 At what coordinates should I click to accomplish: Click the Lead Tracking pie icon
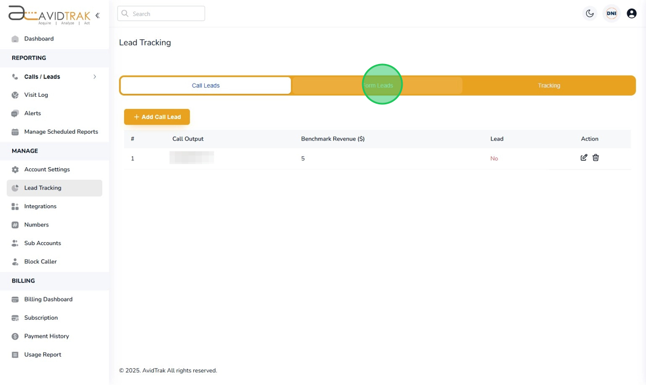coord(15,188)
